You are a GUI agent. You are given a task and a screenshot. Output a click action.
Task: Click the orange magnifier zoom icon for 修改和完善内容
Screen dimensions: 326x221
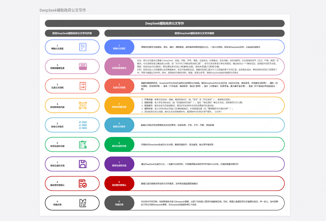click(83, 105)
